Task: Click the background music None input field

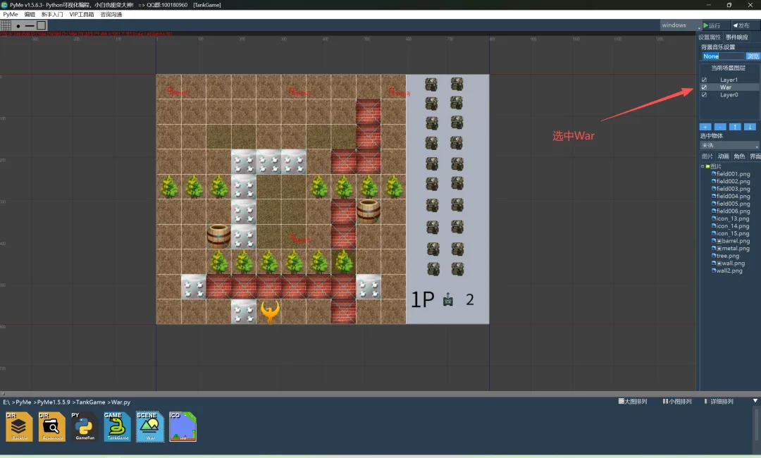Action: click(x=723, y=56)
